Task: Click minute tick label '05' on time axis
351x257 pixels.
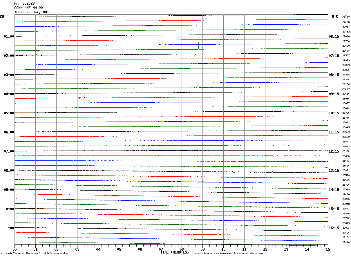Action: (119, 249)
